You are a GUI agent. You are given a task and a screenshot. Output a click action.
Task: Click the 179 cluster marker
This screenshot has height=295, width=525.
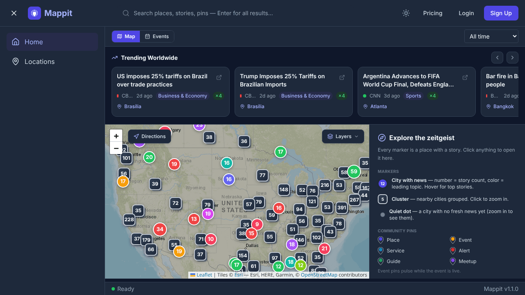[x=146, y=240]
